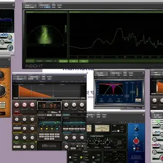Click the Knee selector button in the Tone section
163x163 pixels.
coord(70,157)
